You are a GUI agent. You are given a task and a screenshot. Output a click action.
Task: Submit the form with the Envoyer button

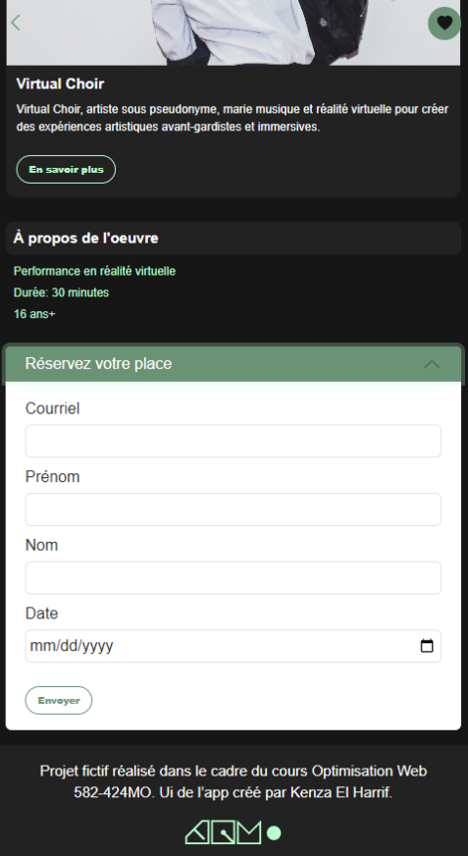(59, 701)
